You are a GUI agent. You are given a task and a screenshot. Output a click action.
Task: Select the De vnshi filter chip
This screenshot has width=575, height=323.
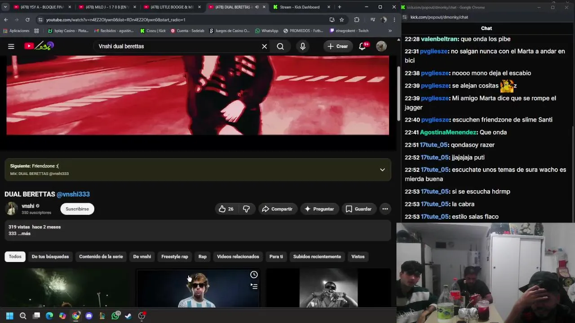click(142, 257)
